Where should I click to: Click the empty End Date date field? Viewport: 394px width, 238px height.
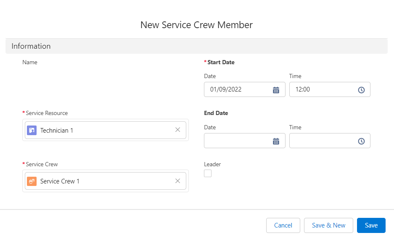(238, 141)
